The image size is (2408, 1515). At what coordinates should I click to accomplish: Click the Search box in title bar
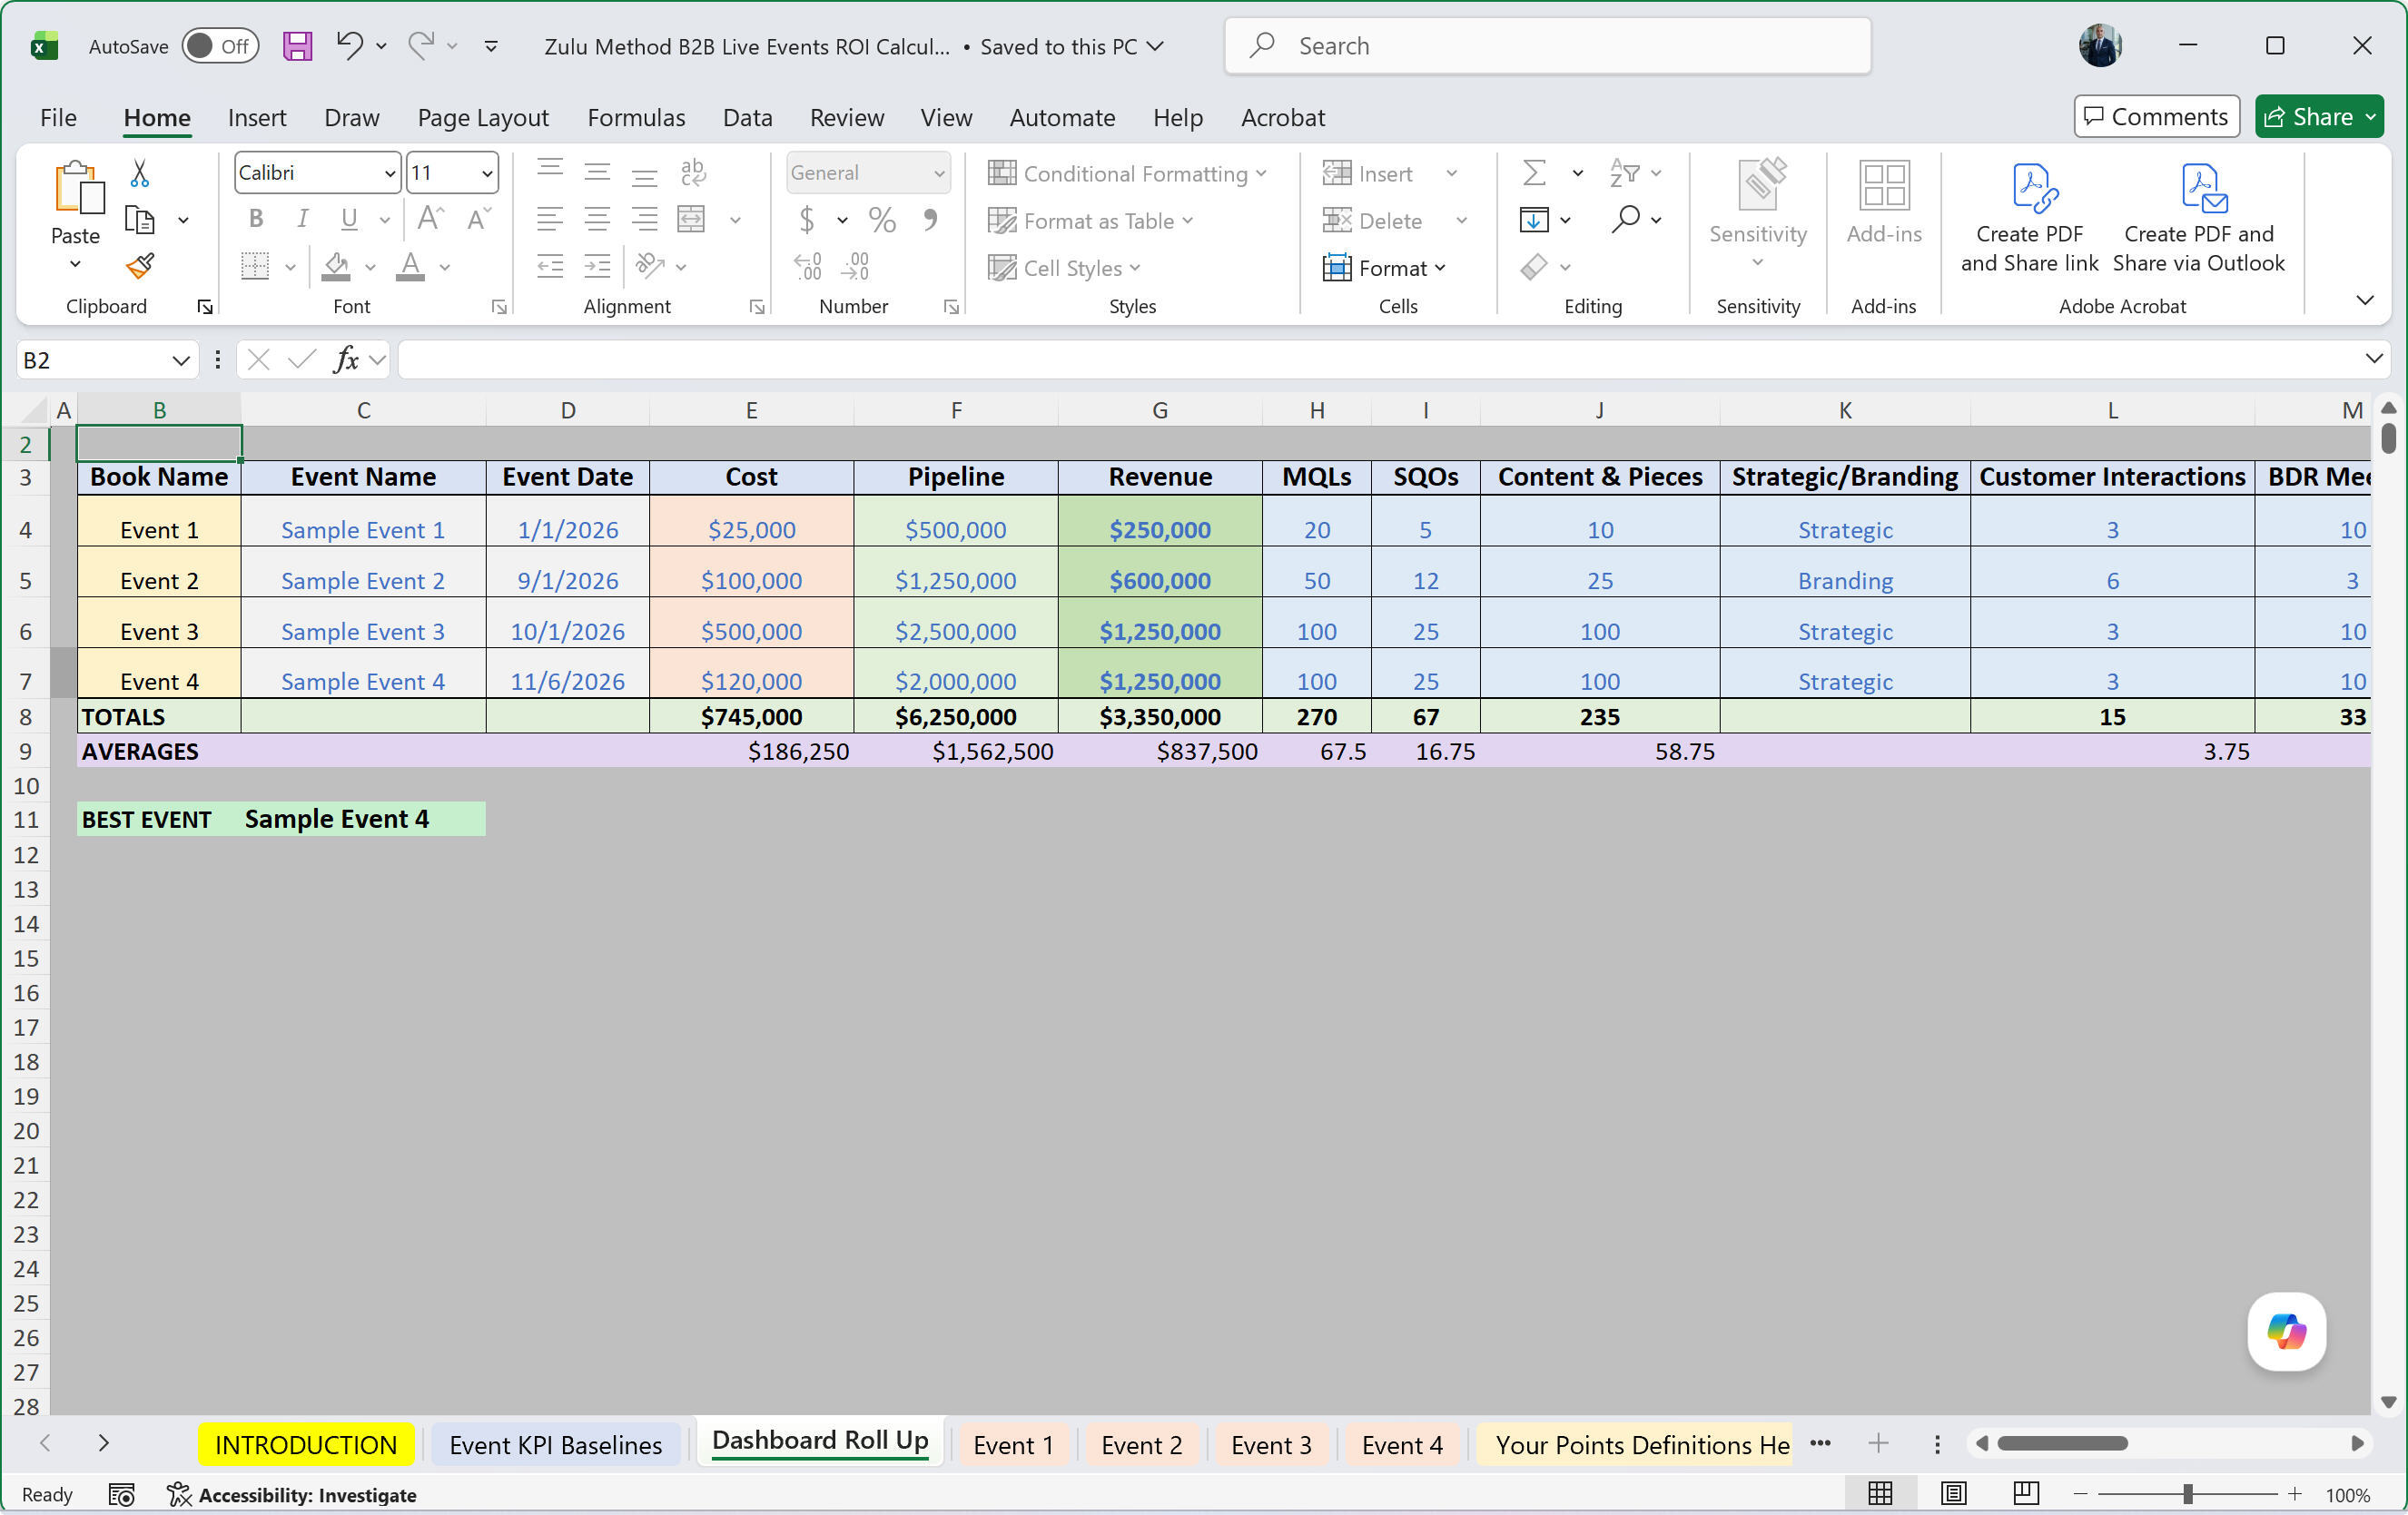(x=1547, y=46)
